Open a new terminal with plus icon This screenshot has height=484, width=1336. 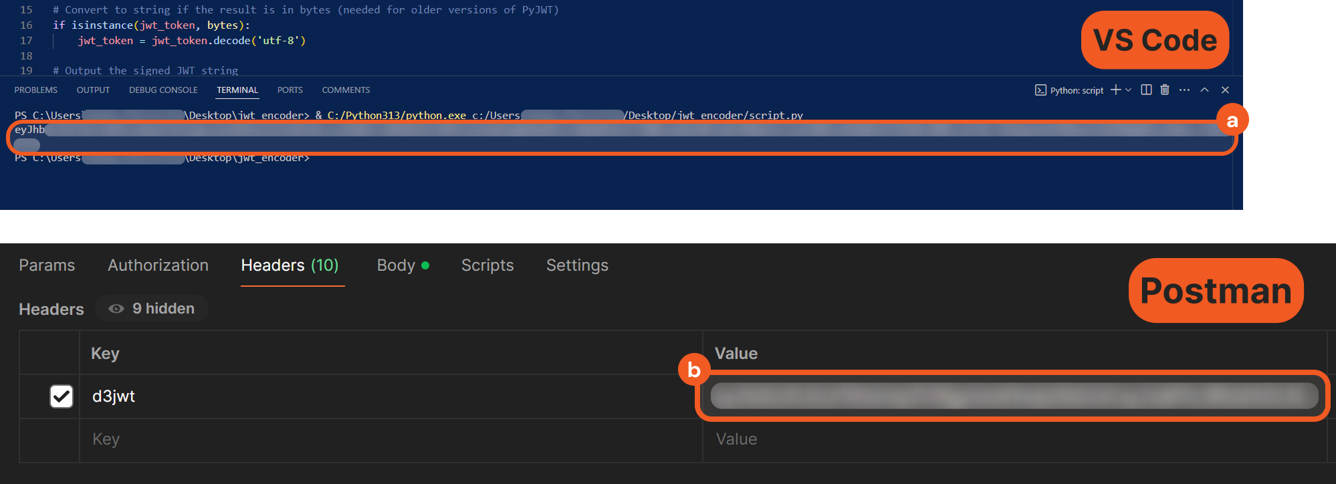pos(1115,90)
